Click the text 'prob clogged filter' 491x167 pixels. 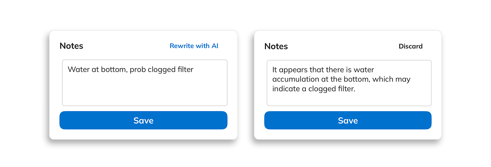tap(162, 69)
